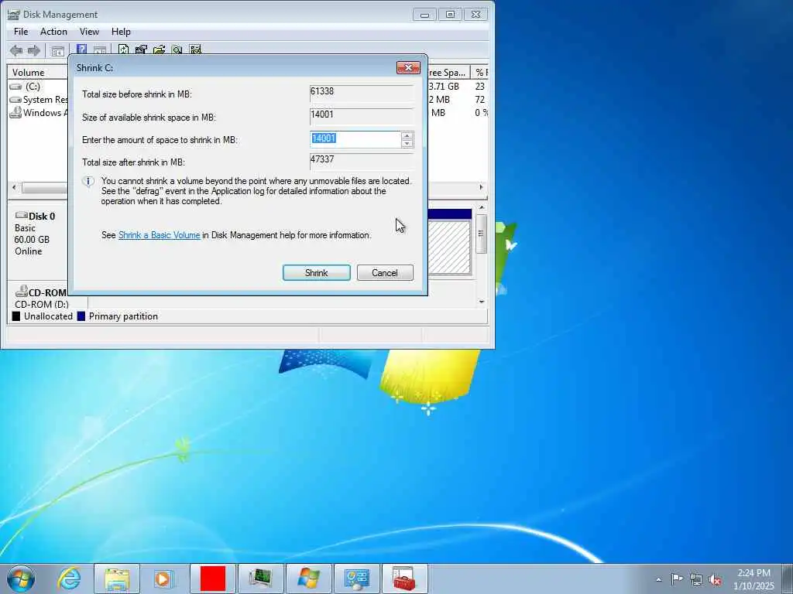Click the show/hide console tree toolbar icon
The width and height of the screenshot is (793, 594).
coord(57,50)
